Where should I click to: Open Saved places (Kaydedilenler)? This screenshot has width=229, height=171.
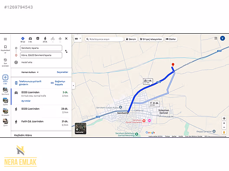pos(5,49)
